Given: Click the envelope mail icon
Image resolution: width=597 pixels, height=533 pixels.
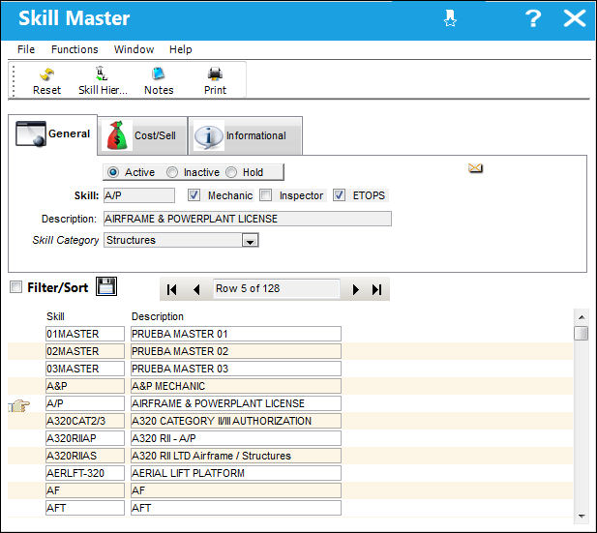Looking at the screenshot, I should 475,167.
